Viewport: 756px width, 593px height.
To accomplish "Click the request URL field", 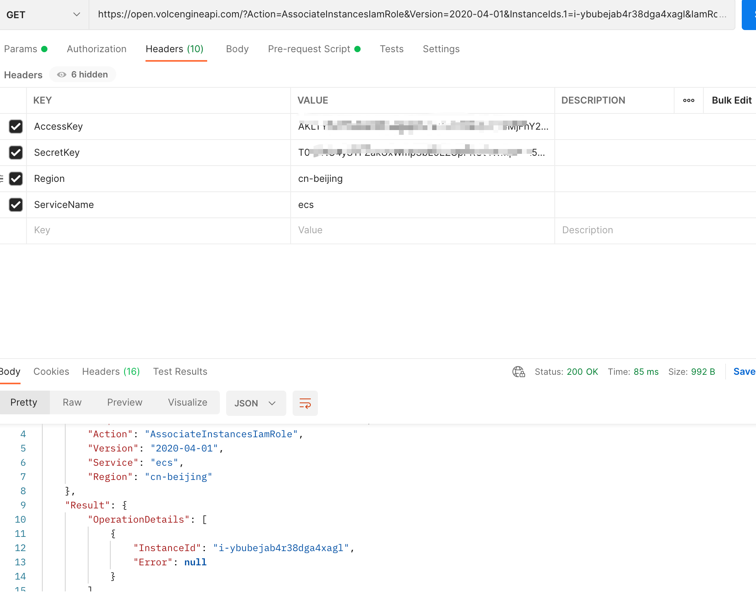I will click(412, 15).
